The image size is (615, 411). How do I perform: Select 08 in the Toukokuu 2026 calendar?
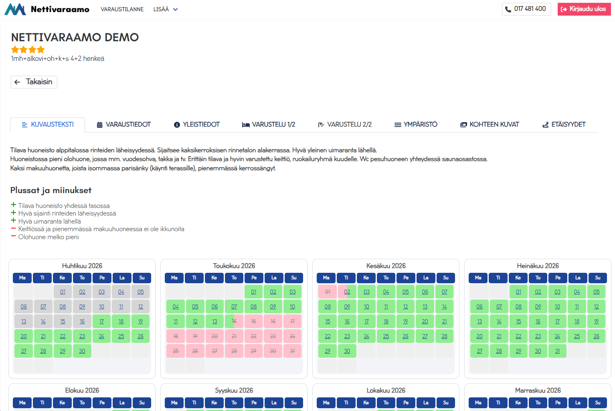[x=253, y=306]
